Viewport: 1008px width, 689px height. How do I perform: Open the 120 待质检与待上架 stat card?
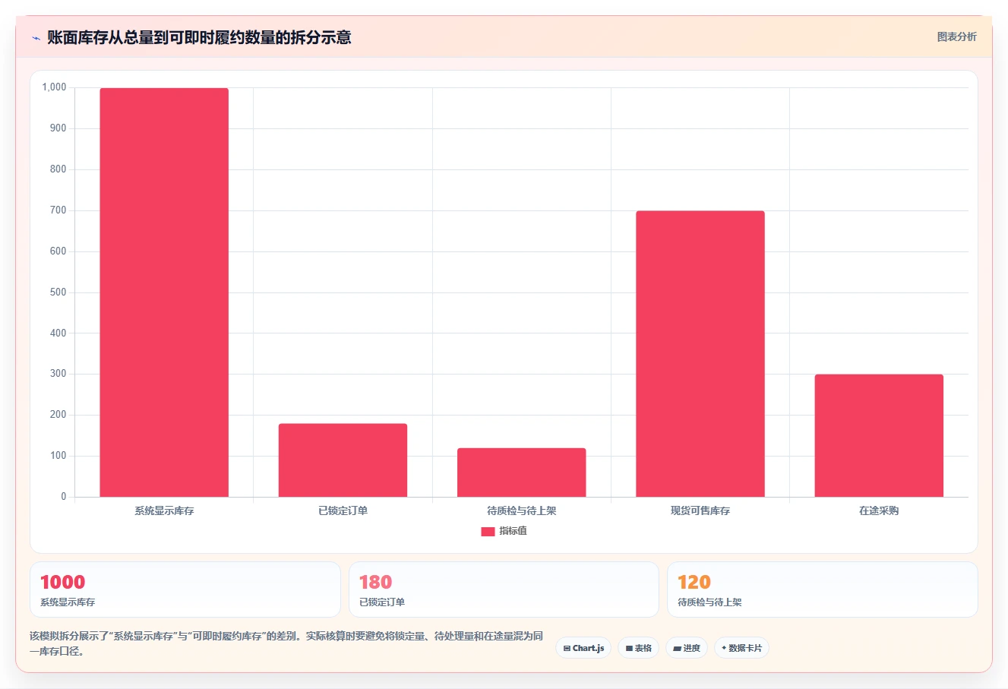[822, 589]
